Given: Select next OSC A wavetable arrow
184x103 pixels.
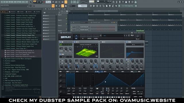Looking at the screenshot, I should pos(97,45).
